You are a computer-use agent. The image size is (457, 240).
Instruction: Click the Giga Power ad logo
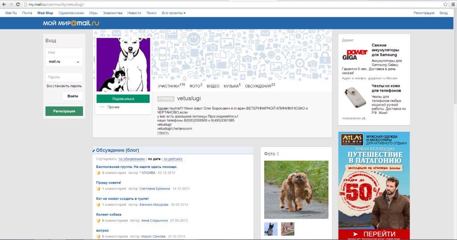click(x=355, y=55)
